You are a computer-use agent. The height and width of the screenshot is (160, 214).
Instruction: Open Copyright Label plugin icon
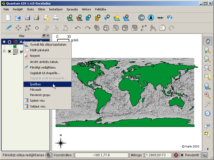pyautogui.click(x=142, y=18)
